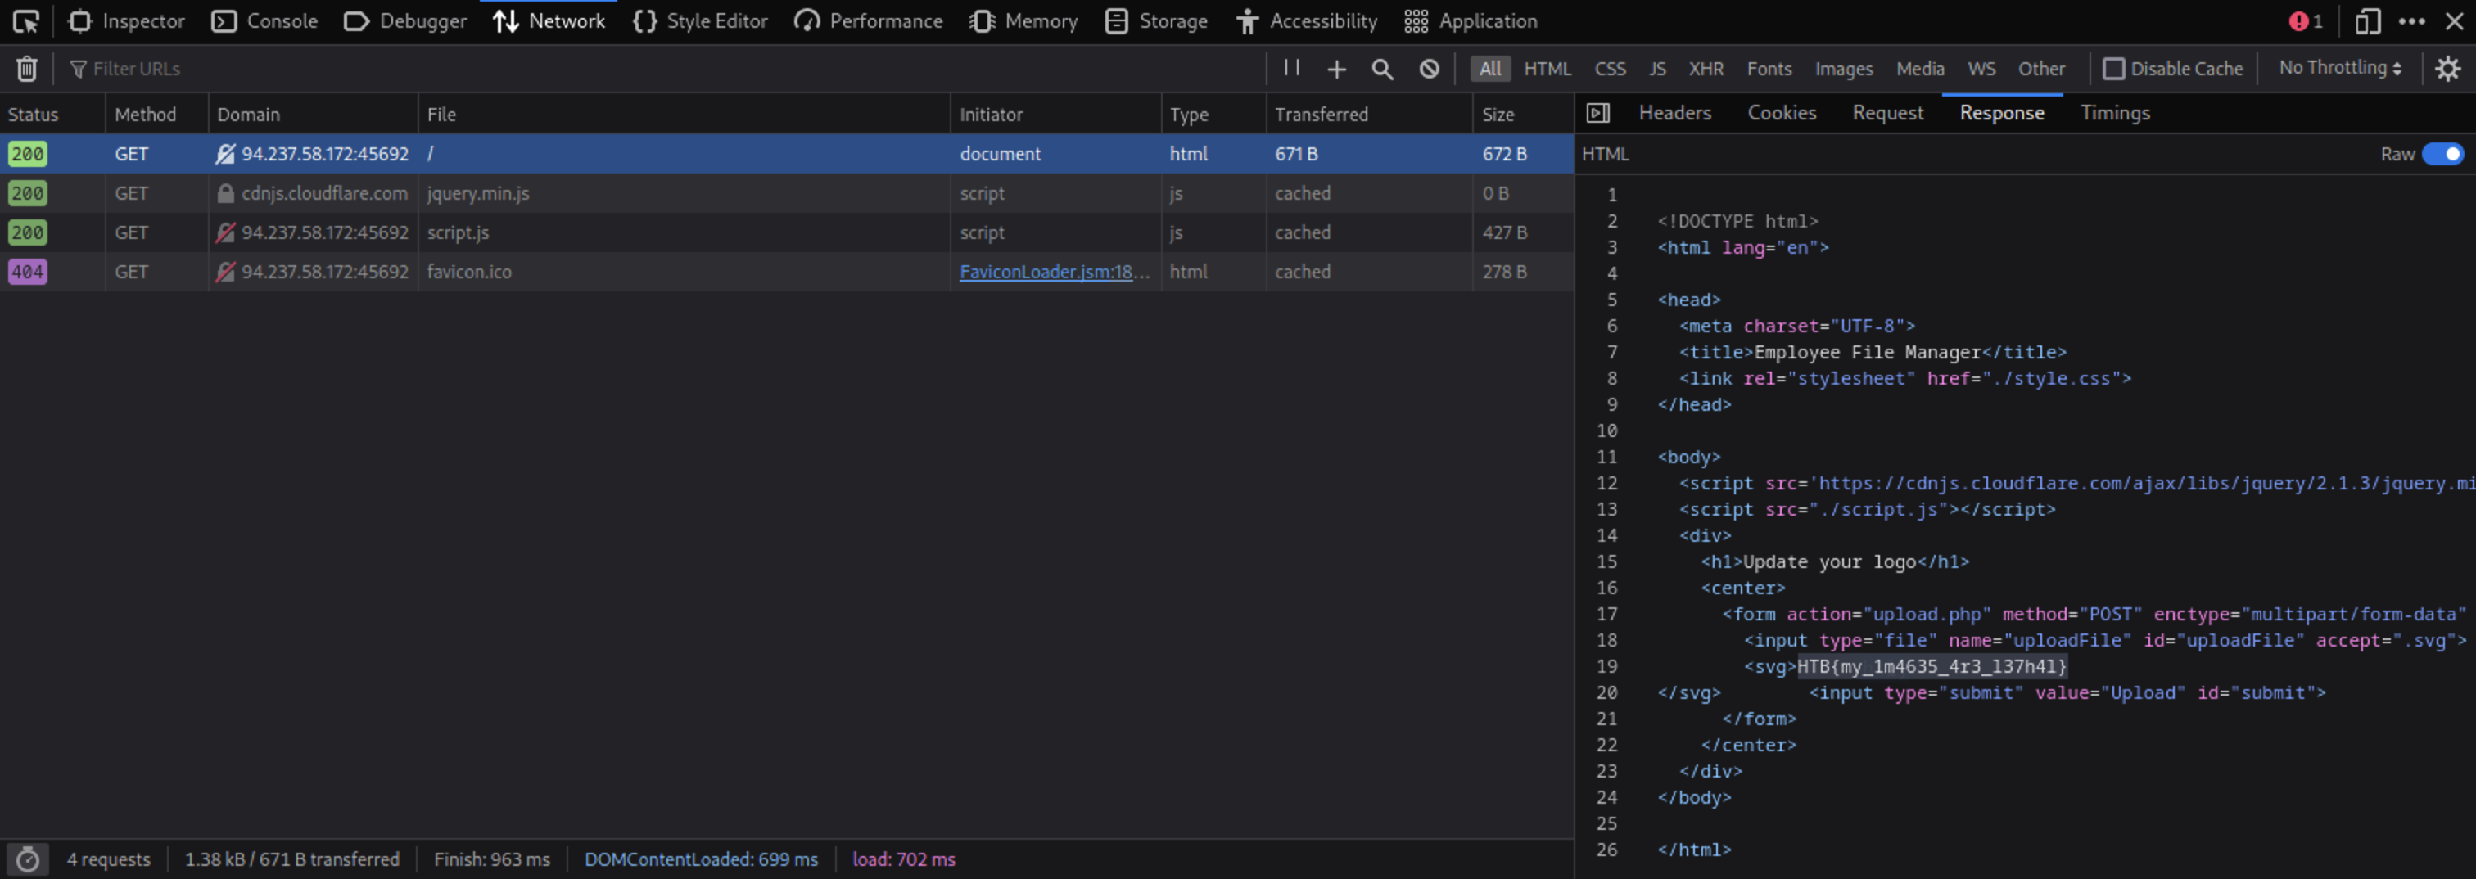Filter requests by Fonts
Screen dimensions: 2476x879
1769,68
